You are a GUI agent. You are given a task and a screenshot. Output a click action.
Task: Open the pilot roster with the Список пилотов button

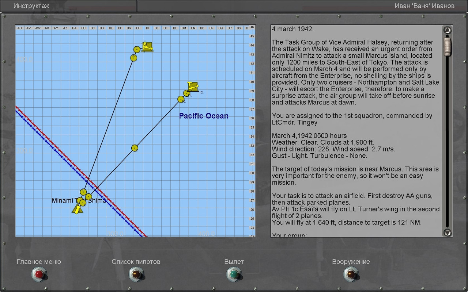pos(136,274)
